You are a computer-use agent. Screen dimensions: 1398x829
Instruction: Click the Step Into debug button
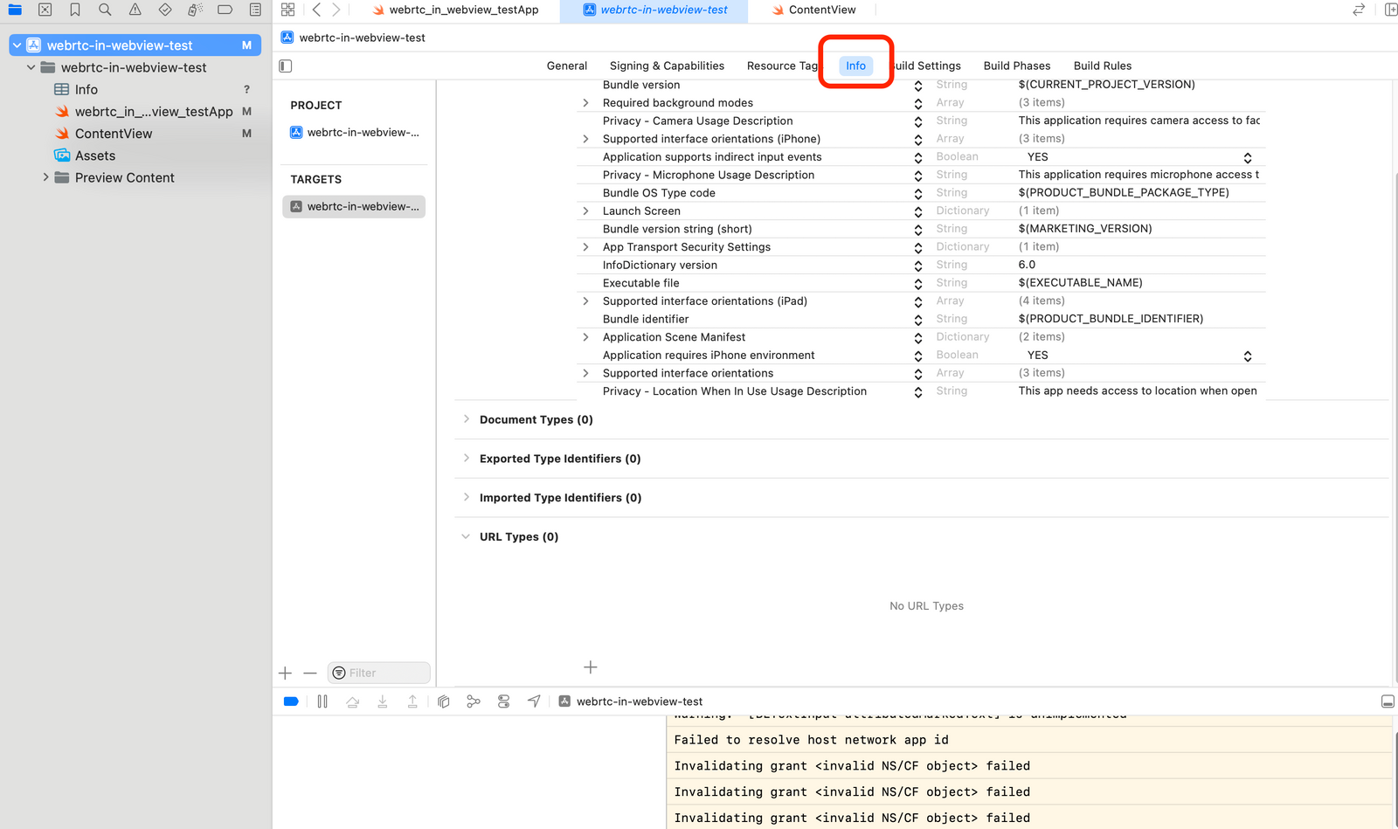[383, 701]
